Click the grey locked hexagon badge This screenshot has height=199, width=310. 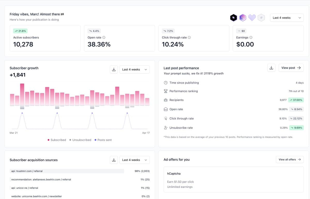pyautogui.click(x=261, y=18)
